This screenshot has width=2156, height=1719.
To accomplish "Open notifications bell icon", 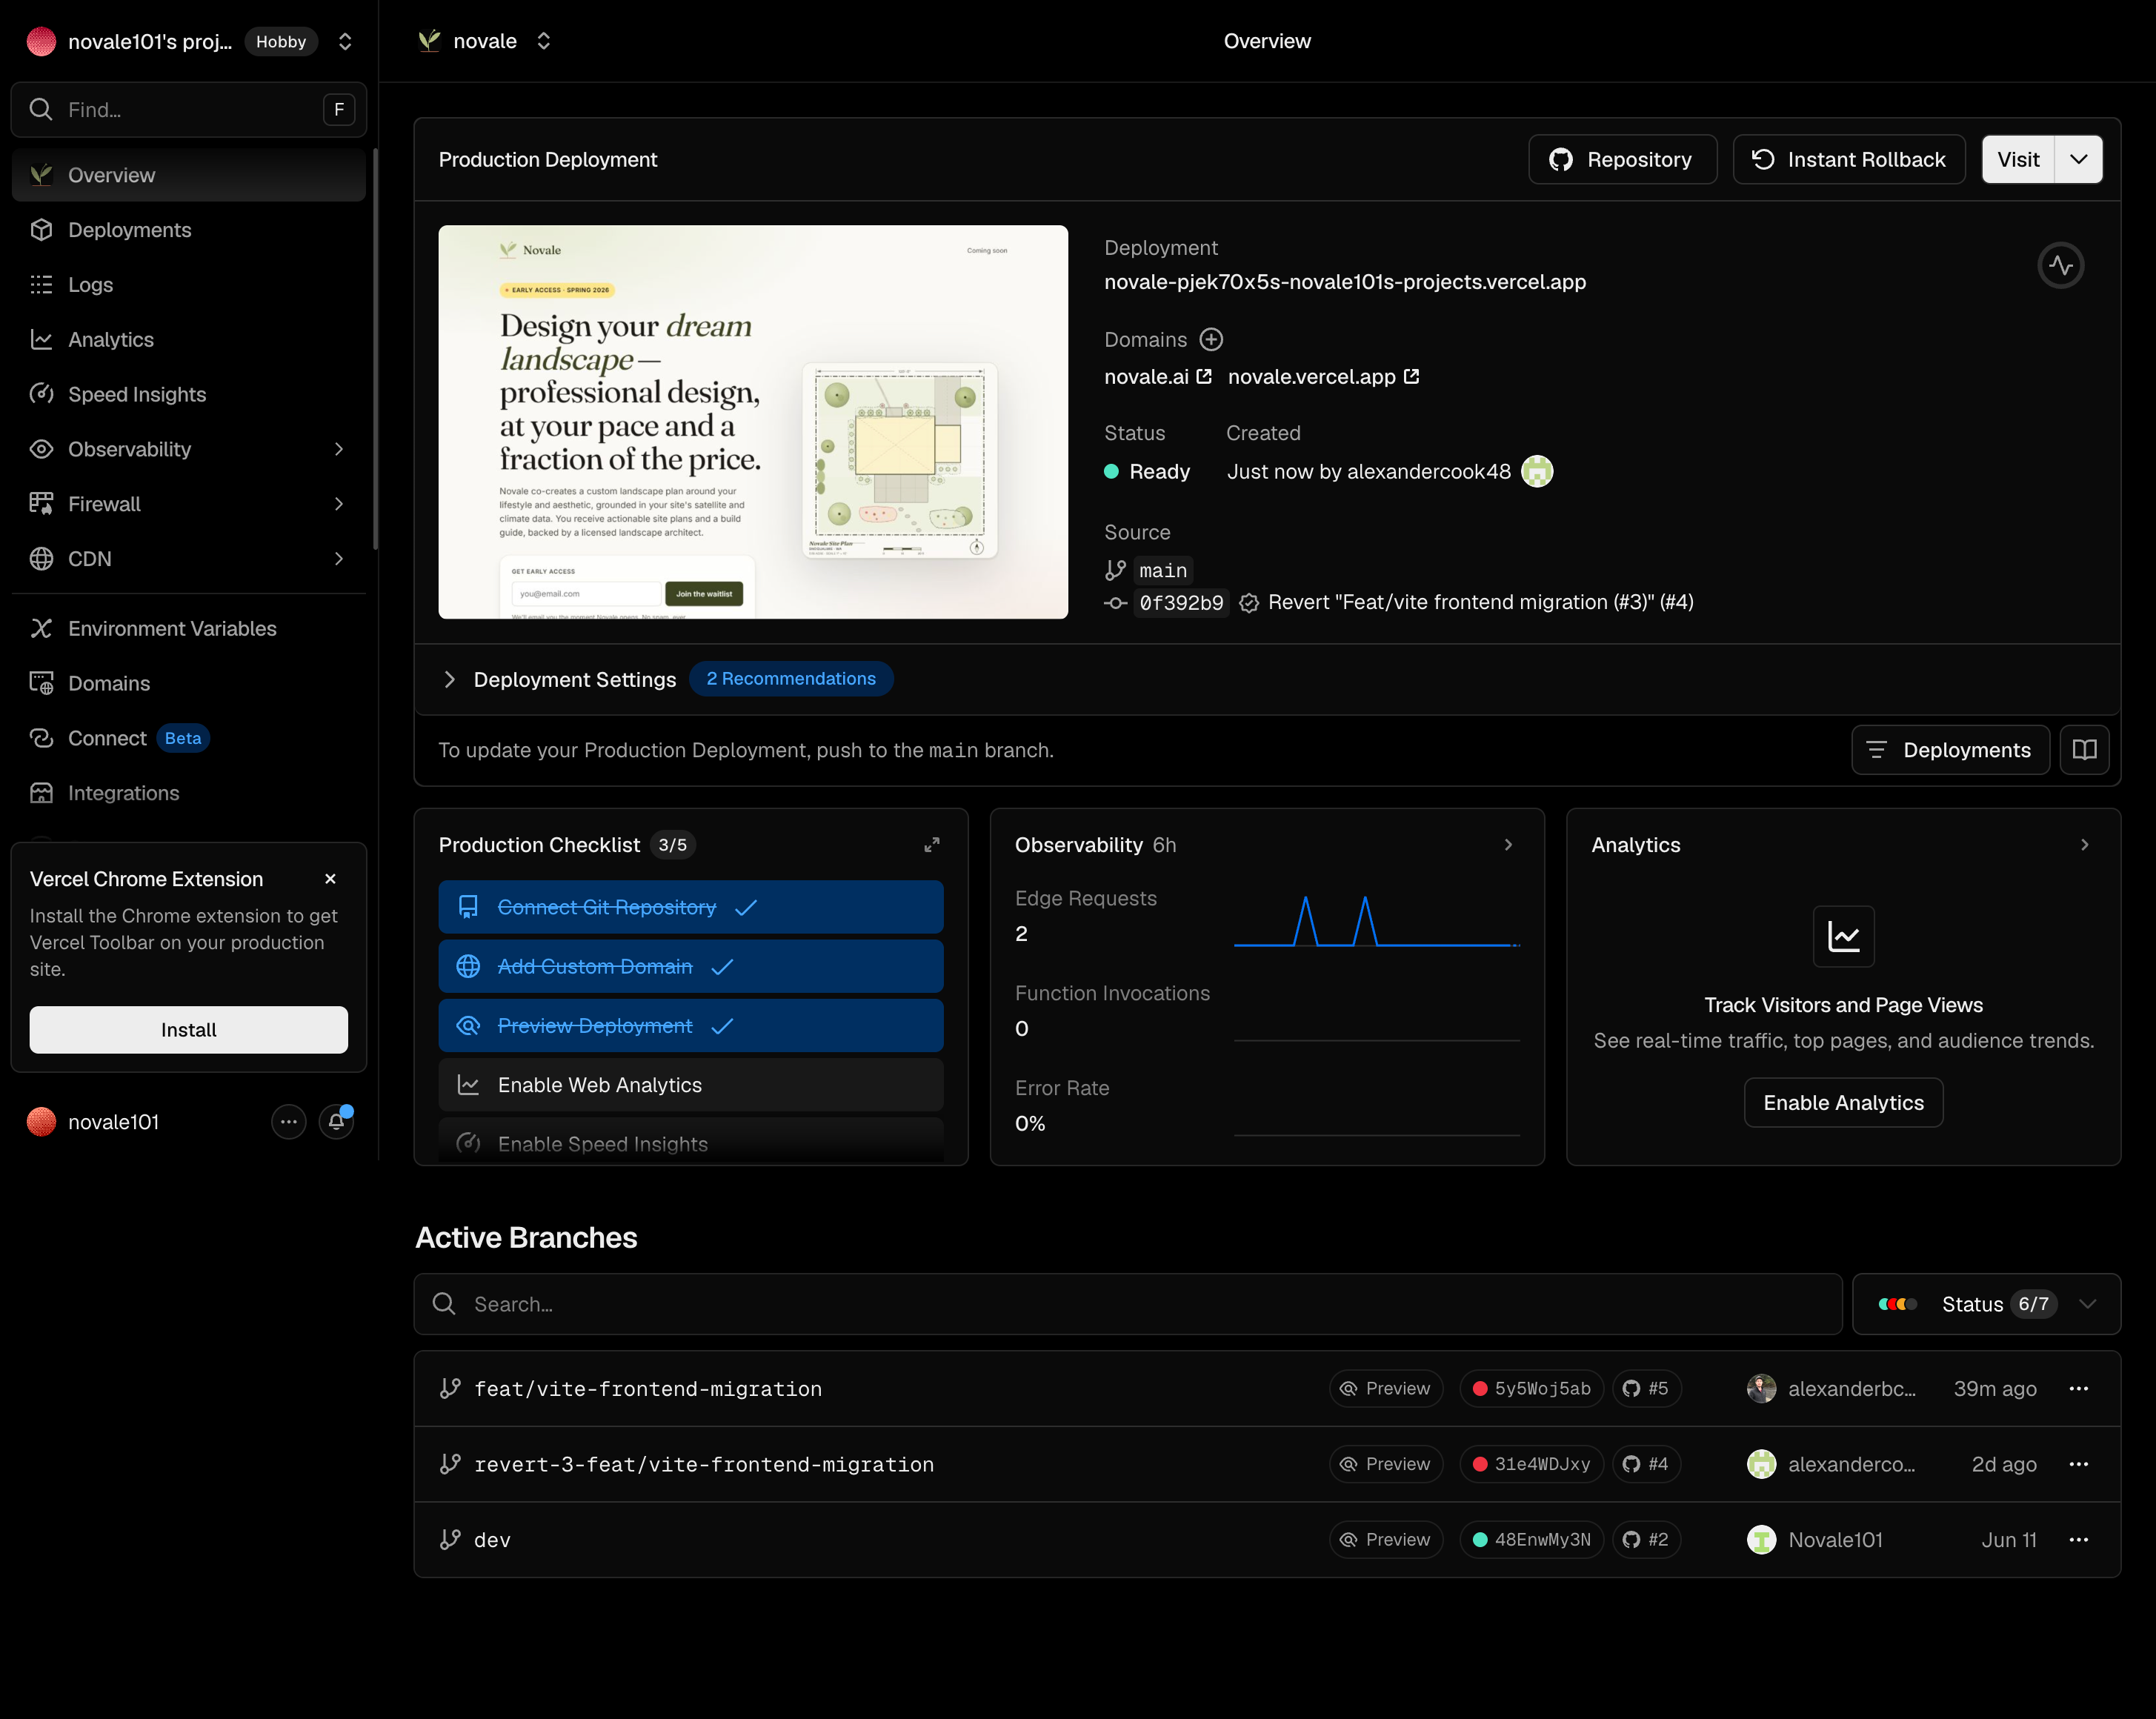I will coord(337,1122).
